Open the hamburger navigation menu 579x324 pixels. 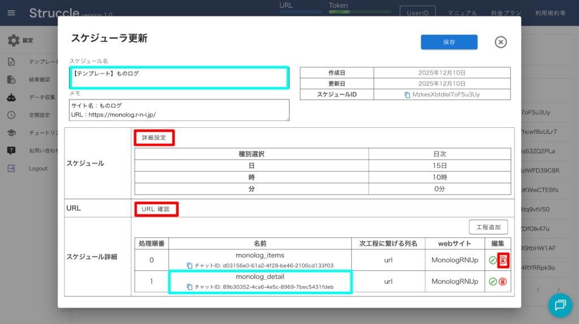point(11,13)
